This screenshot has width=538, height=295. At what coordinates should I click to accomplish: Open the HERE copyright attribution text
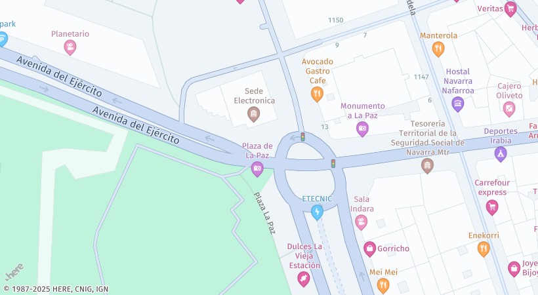(56, 289)
